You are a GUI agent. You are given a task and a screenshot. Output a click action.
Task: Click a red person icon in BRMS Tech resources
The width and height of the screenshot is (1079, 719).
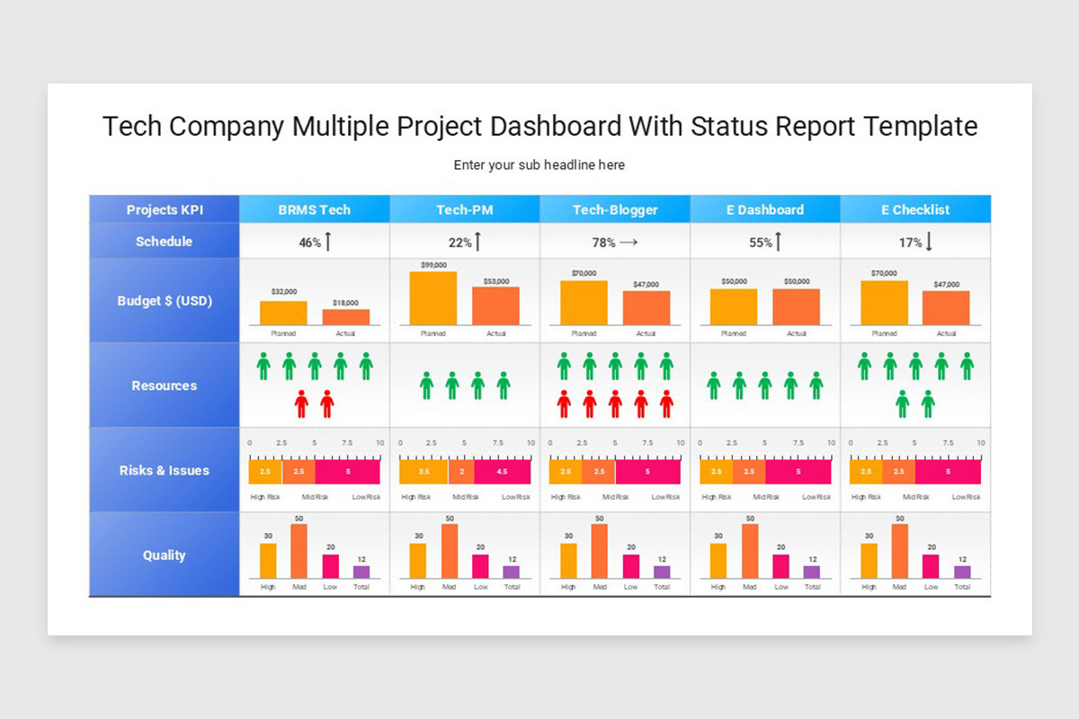click(x=299, y=404)
